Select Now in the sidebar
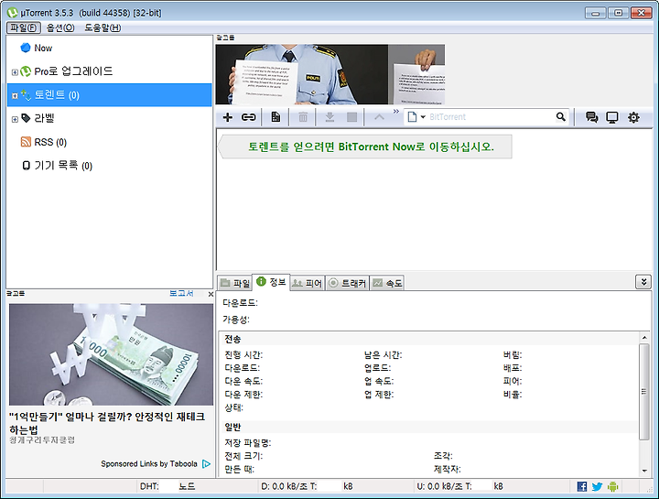The image size is (659, 499). click(43, 48)
